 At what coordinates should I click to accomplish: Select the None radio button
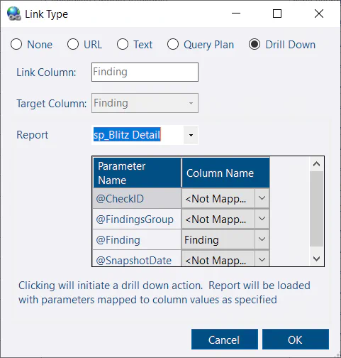(16, 44)
